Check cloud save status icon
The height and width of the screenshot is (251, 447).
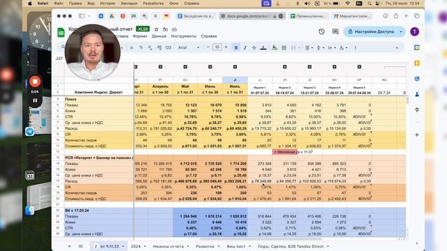174,29
